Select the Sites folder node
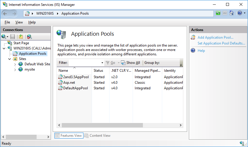The height and width of the screenshot is (147, 248). [x=22, y=59]
